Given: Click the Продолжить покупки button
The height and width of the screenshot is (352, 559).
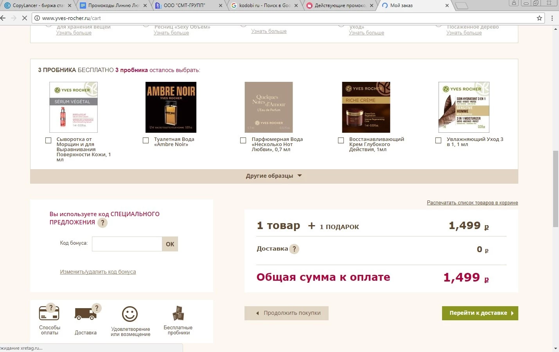Looking at the screenshot, I should pyautogui.click(x=286, y=313).
